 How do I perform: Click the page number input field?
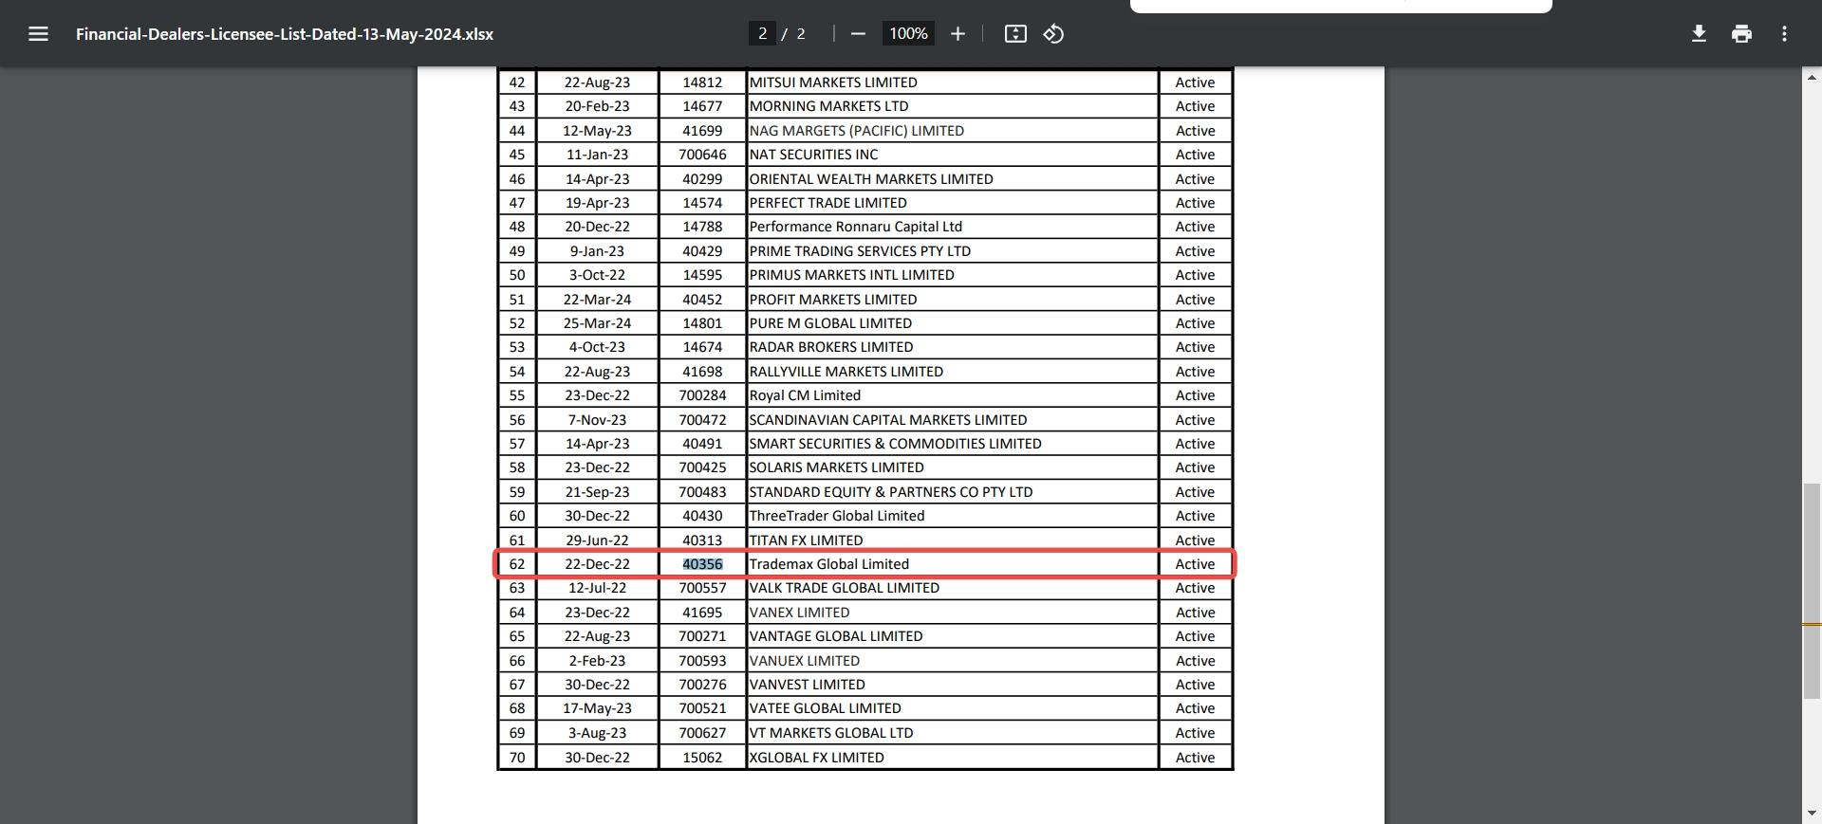[762, 34]
